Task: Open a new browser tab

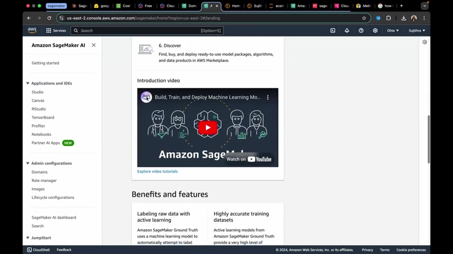Action: point(402,6)
